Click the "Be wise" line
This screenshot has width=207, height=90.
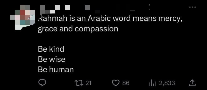(x=51, y=59)
